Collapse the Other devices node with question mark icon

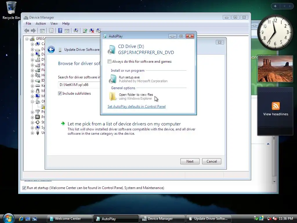32,102
